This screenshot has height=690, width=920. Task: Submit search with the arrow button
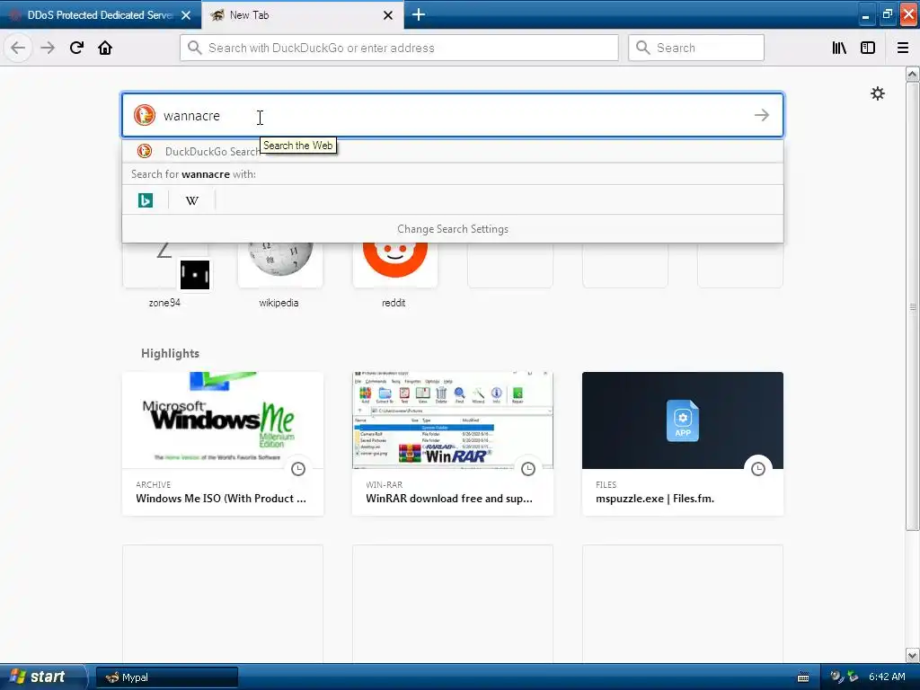(x=762, y=115)
